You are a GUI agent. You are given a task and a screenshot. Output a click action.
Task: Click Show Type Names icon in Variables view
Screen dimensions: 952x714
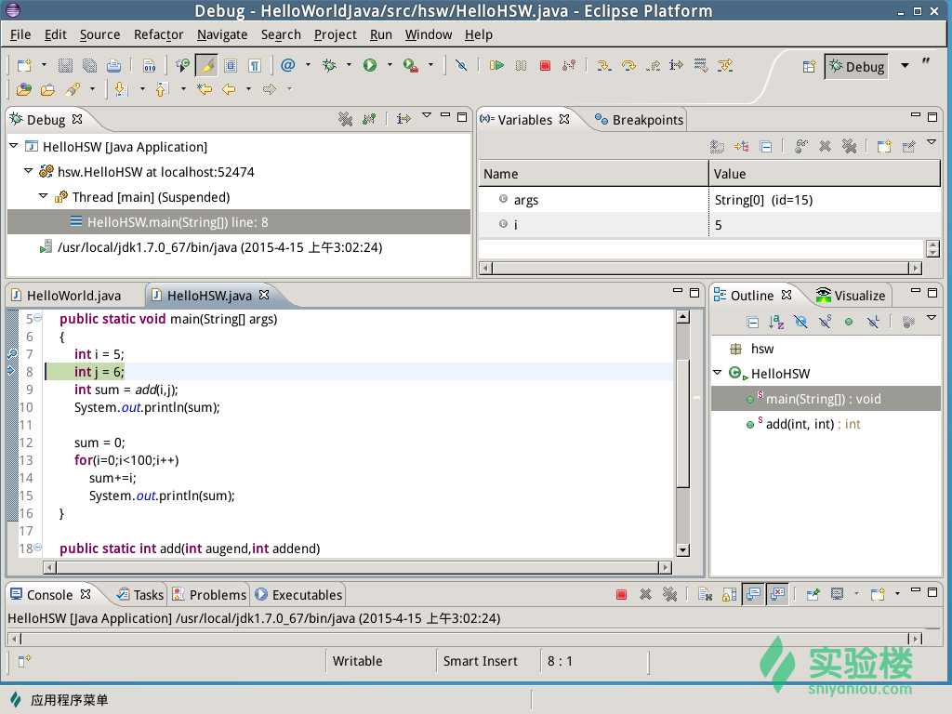coord(717,146)
